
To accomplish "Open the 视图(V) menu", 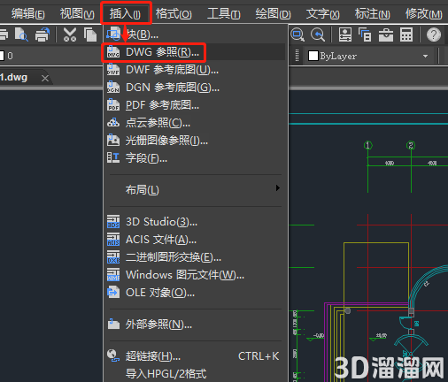I will (x=77, y=13).
